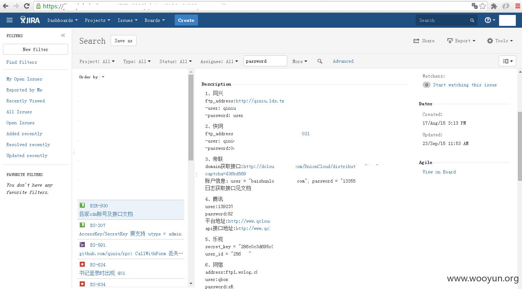The image size is (522, 289).
Task: Run search with magnifier beside More
Action: point(320,61)
